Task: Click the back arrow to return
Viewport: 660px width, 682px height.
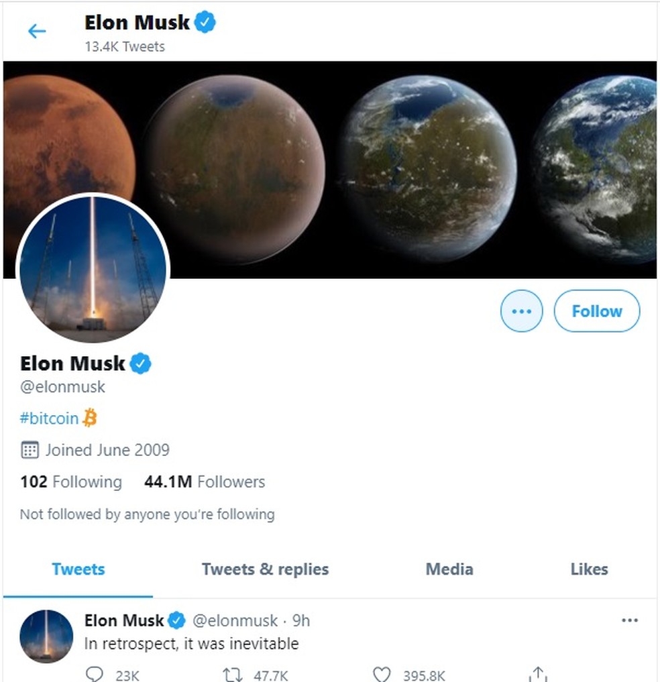Action: tap(37, 30)
